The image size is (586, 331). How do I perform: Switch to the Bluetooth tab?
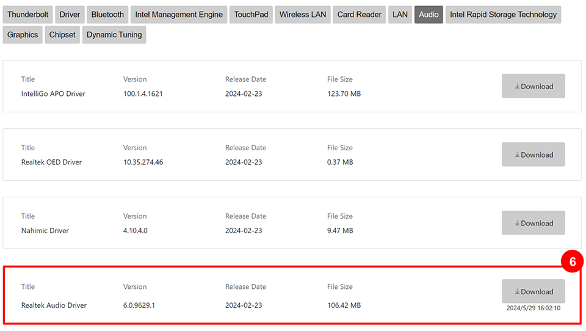107,15
